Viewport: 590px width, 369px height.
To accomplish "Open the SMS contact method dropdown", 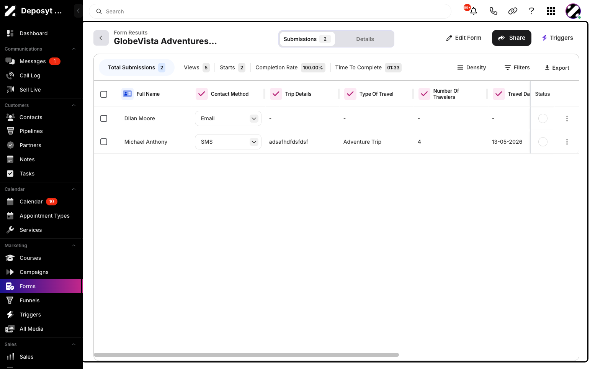I will (x=228, y=142).
